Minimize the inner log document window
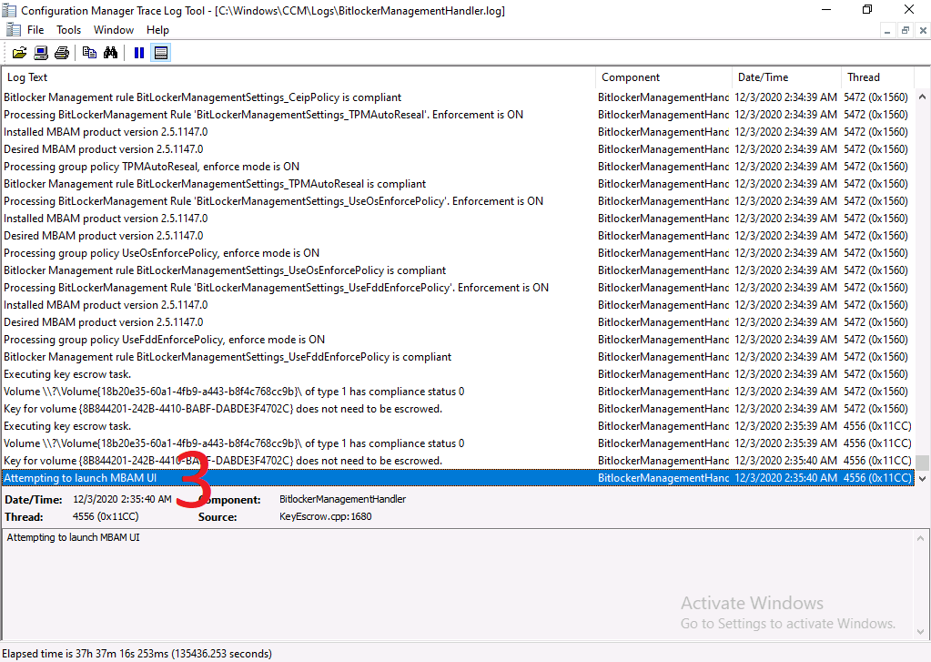This screenshot has width=931, height=662. (x=887, y=30)
